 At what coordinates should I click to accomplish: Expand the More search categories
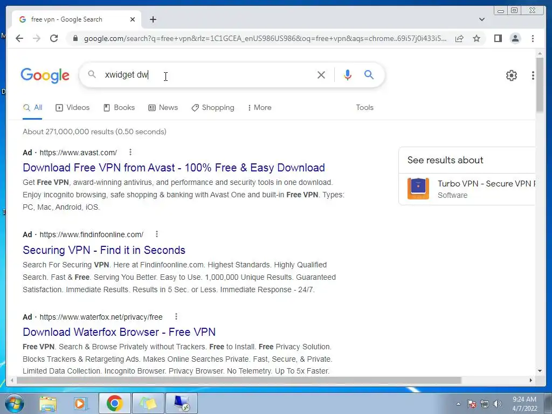(x=259, y=107)
